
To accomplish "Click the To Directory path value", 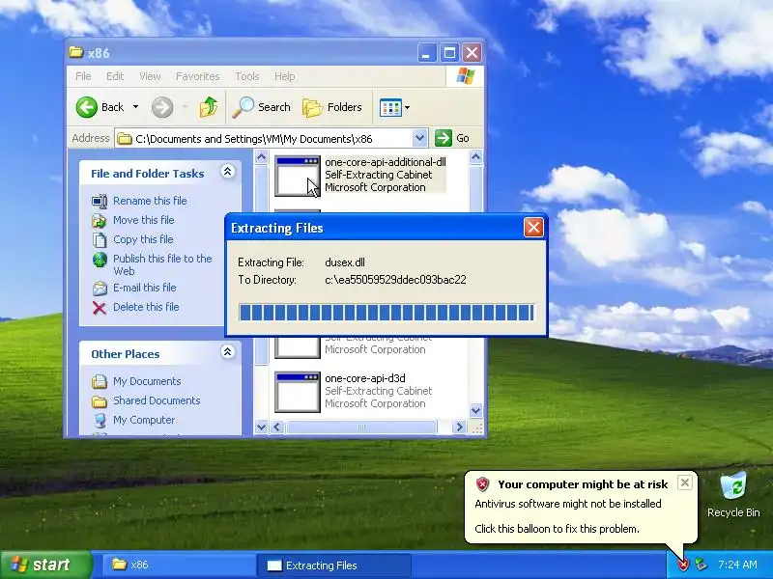I will pyautogui.click(x=395, y=280).
